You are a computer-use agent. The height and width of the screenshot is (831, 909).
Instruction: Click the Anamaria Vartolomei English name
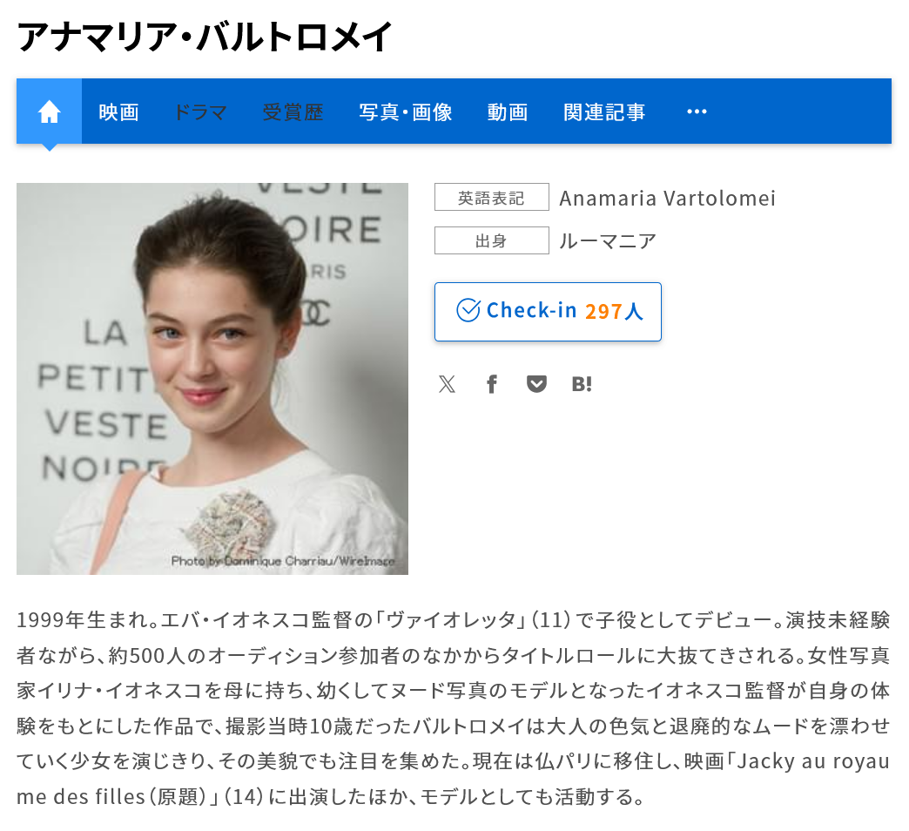coord(667,198)
